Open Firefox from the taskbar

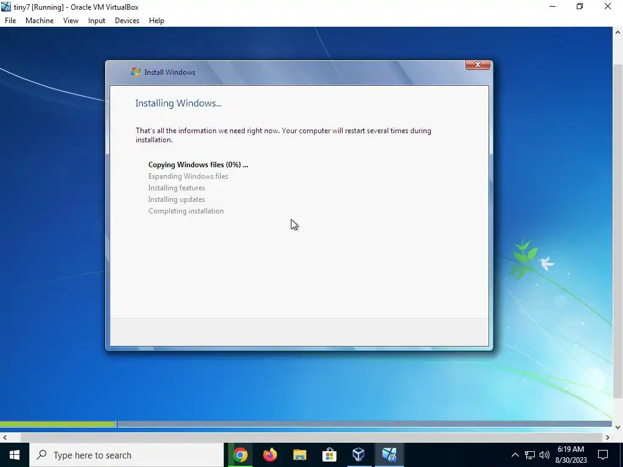coord(270,455)
